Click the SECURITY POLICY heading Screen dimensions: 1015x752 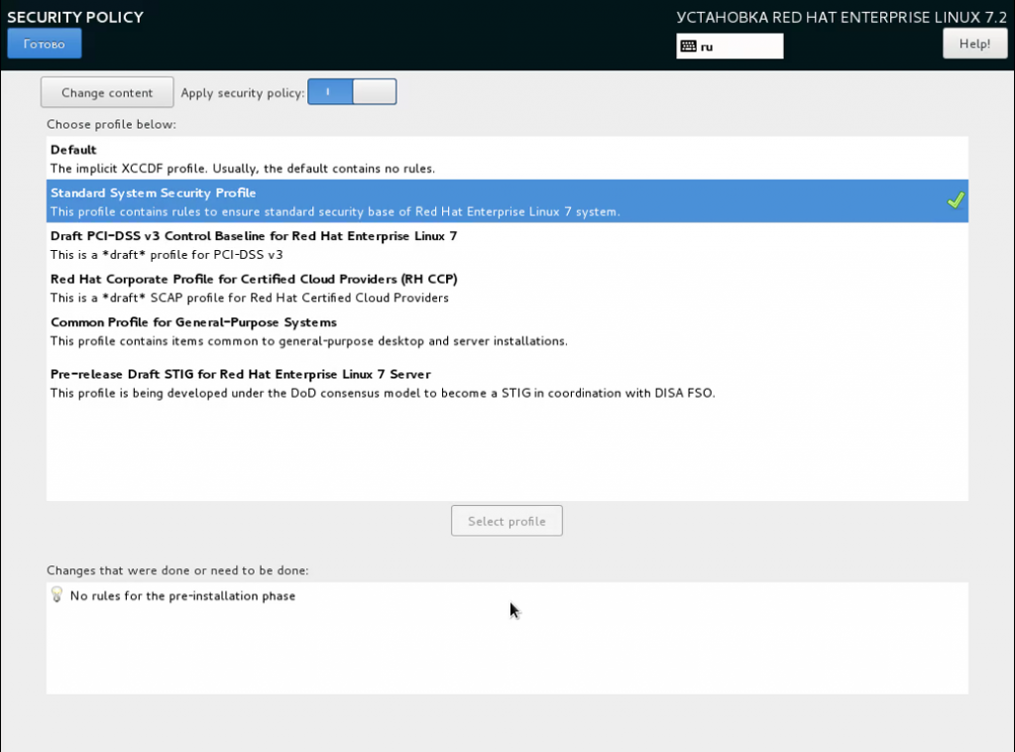pyautogui.click(x=75, y=17)
